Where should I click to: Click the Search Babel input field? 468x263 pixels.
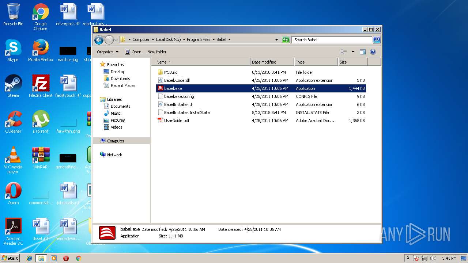point(332,40)
